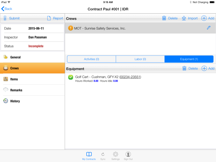Select the Equipment (1) tab
The width and height of the screenshot is (216, 162).
click(189, 59)
